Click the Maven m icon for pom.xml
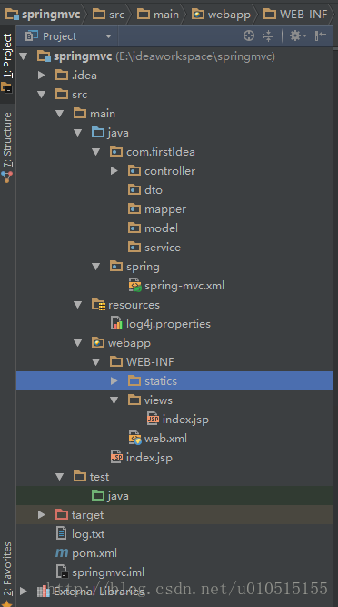338x607 pixels. [x=62, y=552]
